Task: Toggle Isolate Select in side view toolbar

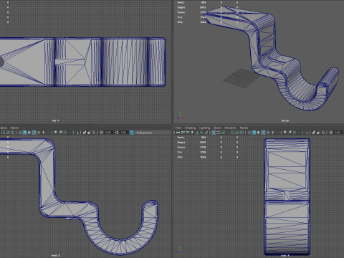Action: (x=307, y=133)
